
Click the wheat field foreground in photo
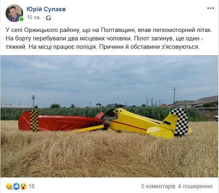109,155
